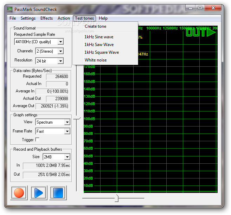Open the File menu

(13, 18)
